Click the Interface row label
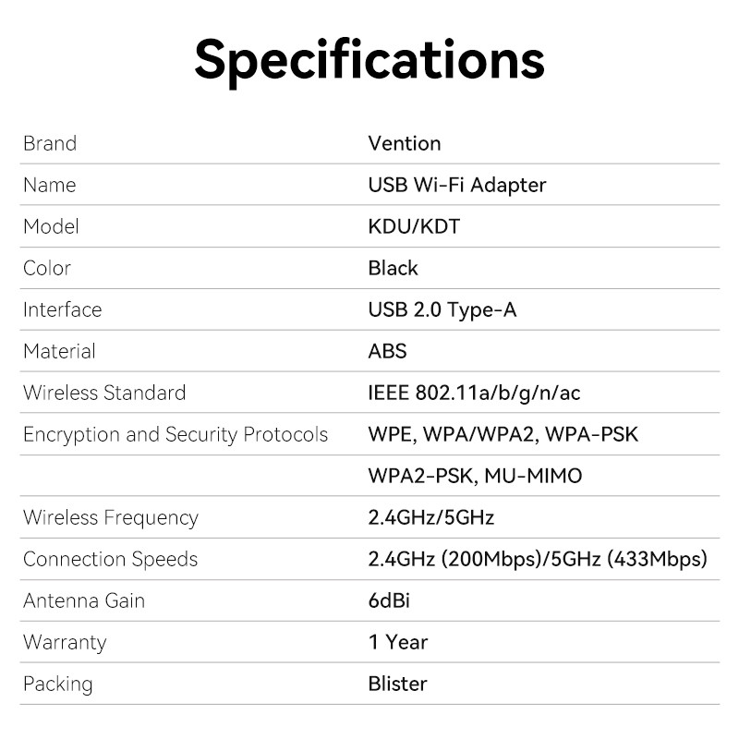 point(62,309)
